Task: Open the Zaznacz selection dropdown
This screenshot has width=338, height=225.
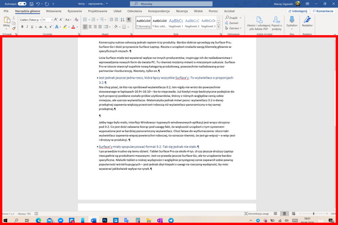Action: click(233, 28)
